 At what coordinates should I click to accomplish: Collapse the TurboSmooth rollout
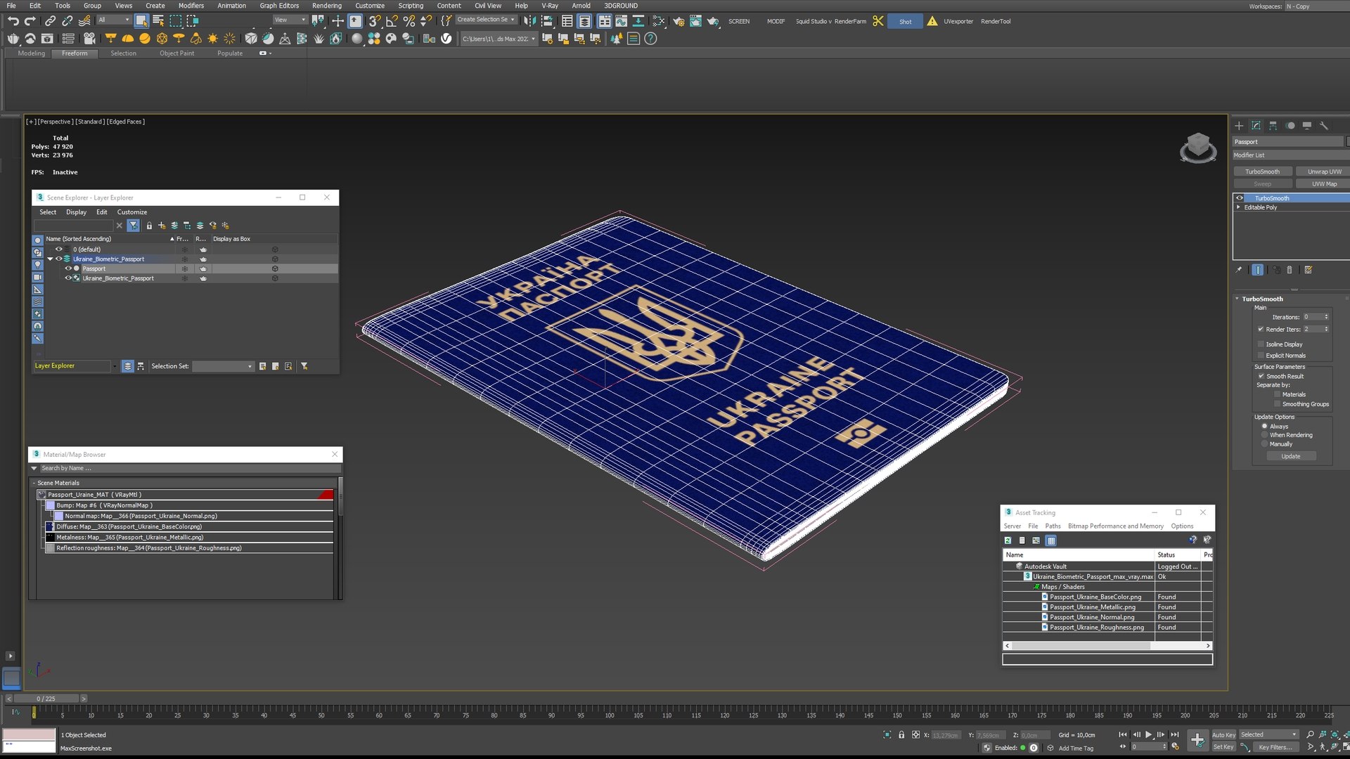[1237, 299]
